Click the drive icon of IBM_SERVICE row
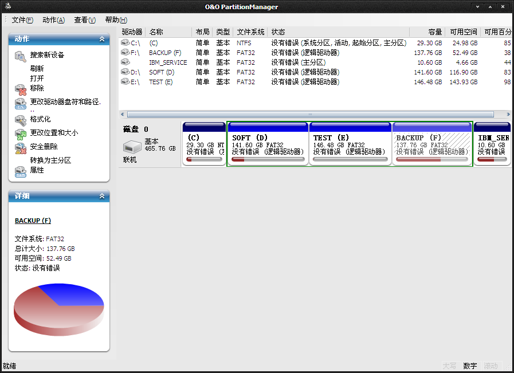Image resolution: width=514 pixels, height=373 pixels. [125, 62]
